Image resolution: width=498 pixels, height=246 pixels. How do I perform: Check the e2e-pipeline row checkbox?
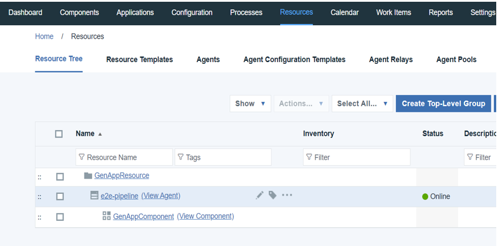tap(60, 196)
